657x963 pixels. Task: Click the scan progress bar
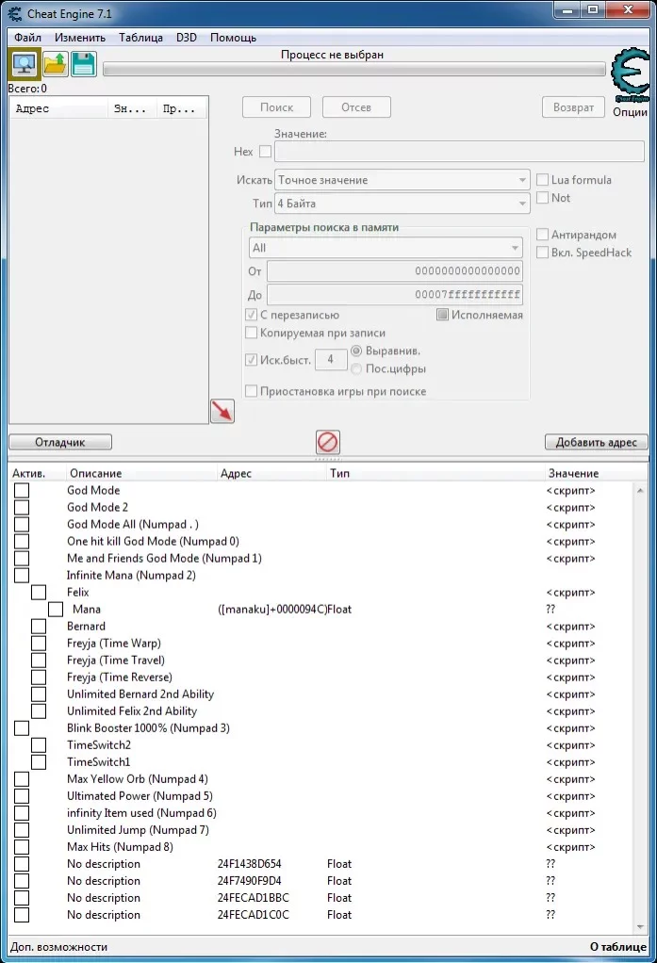(354, 70)
